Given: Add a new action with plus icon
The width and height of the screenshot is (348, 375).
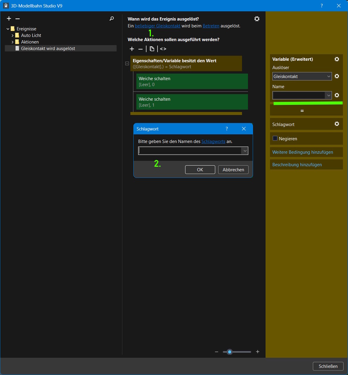Looking at the screenshot, I should pos(132,49).
